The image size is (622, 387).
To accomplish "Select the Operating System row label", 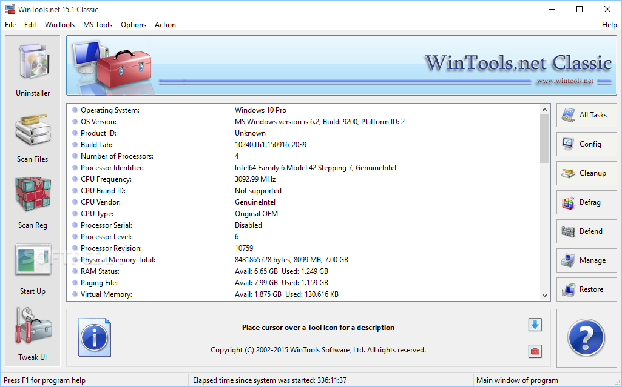I will (110, 110).
